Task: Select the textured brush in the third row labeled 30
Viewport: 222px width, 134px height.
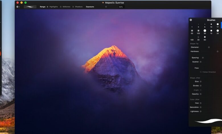Action: pyautogui.click(x=198, y=37)
